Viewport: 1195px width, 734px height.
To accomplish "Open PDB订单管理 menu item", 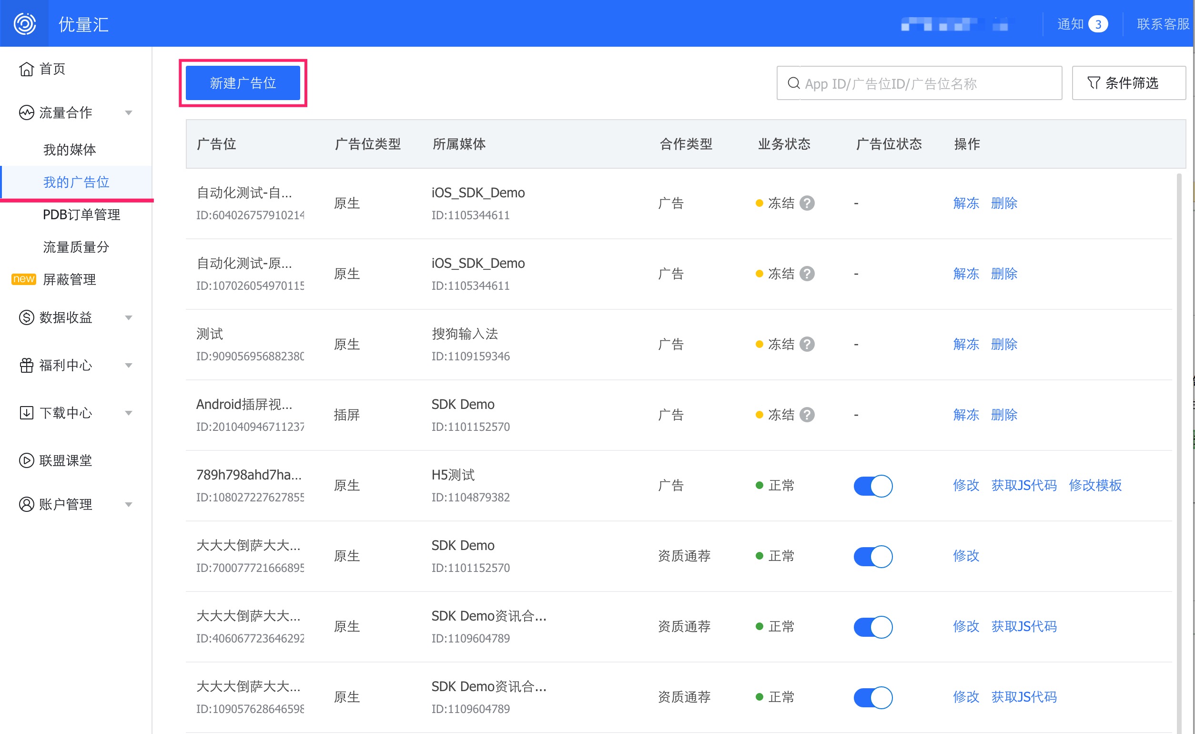I will click(81, 214).
